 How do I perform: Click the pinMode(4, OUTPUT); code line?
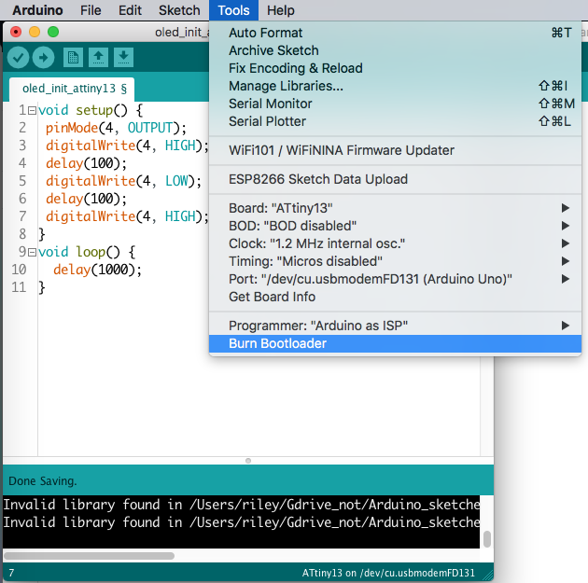click(x=116, y=128)
